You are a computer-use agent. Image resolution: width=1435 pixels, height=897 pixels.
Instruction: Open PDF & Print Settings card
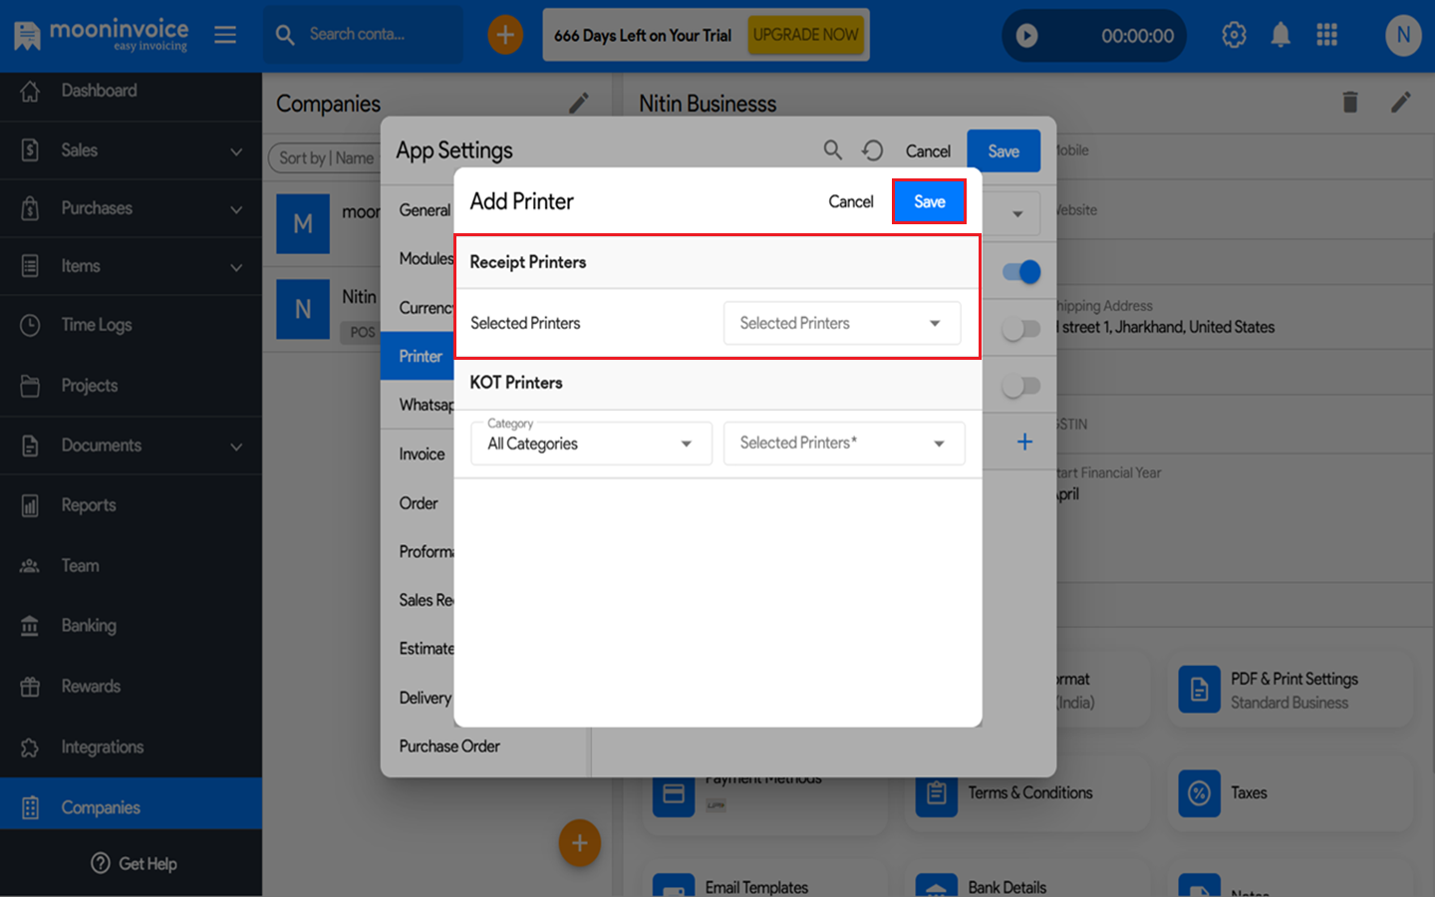pyautogui.click(x=1291, y=691)
